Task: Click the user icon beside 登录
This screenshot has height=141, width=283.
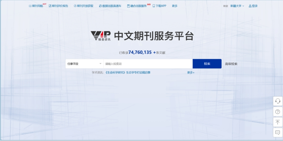Action: [250, 6]
